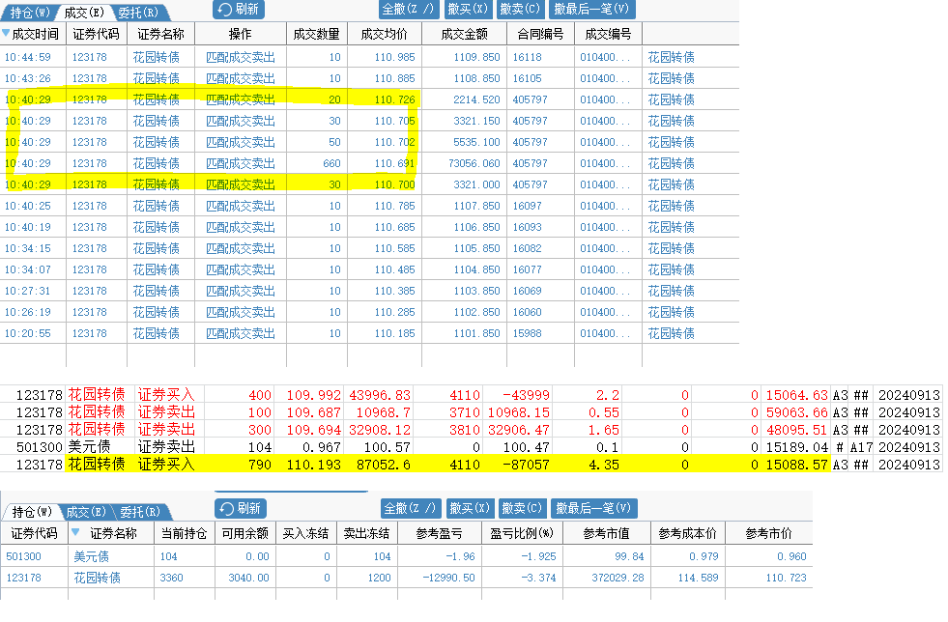This screenshot has height=622, width=948.
Task: Select the trade row at 10:34:15
Action: 369,248
